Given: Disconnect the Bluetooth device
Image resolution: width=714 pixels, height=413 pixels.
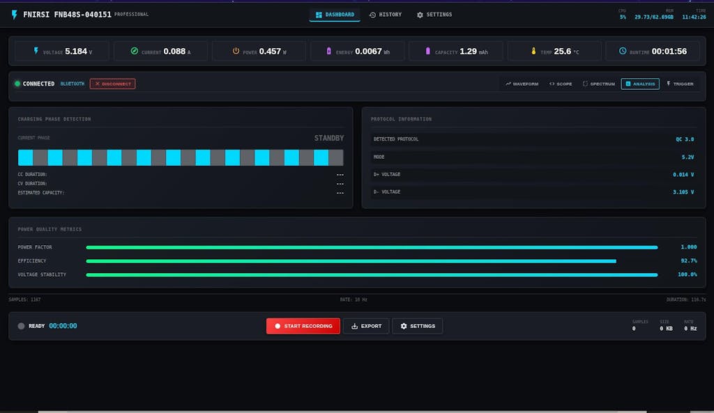Looking at the screenshot, I should point(112,84).
